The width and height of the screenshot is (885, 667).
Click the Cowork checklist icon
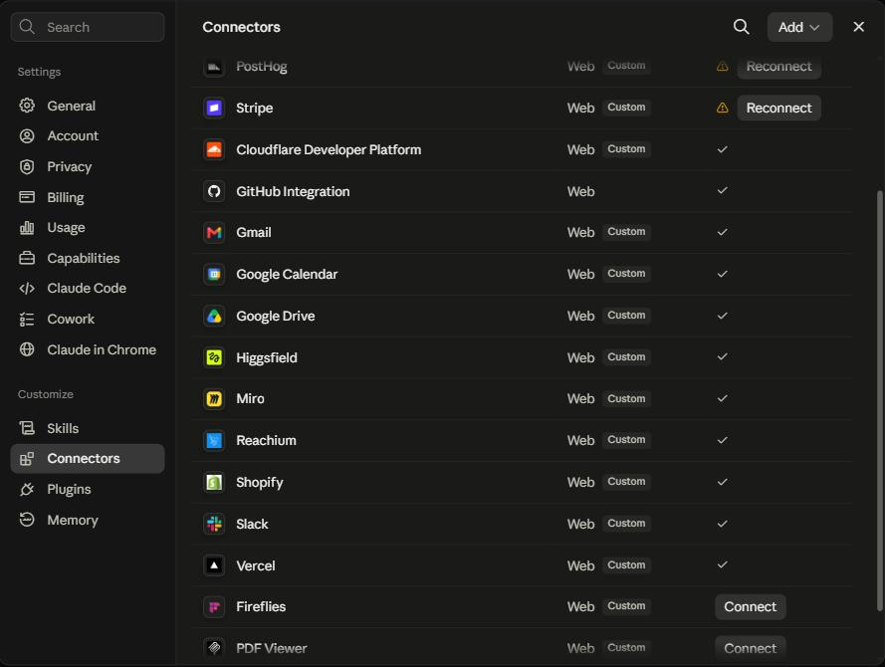click(27, 320)
